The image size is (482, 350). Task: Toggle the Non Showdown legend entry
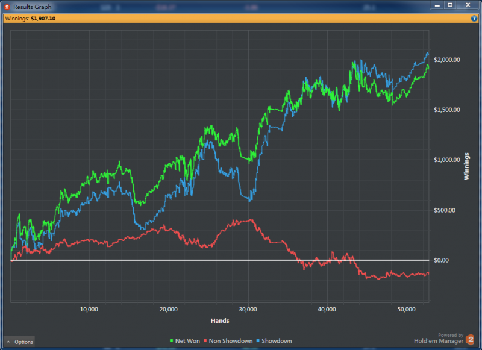coord(230,341)
